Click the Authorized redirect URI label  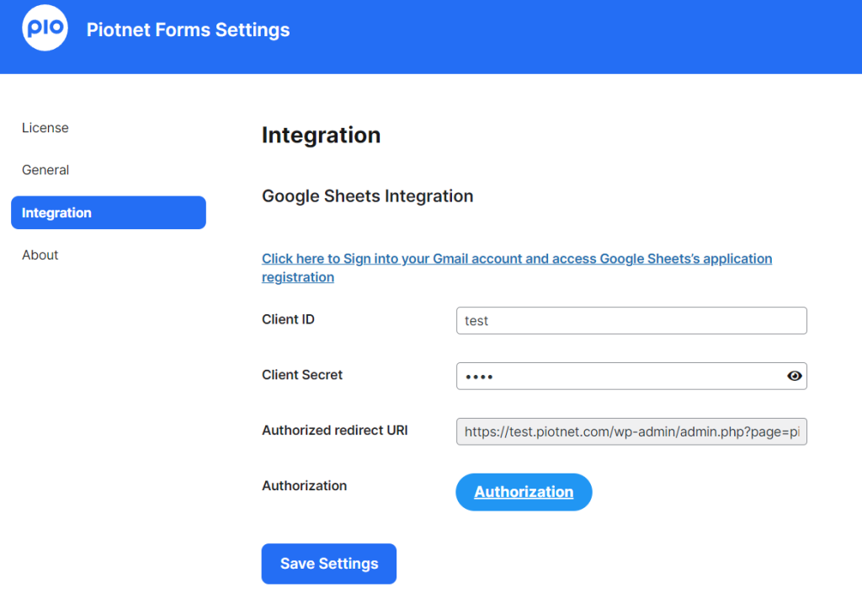[x=335, y=431]
